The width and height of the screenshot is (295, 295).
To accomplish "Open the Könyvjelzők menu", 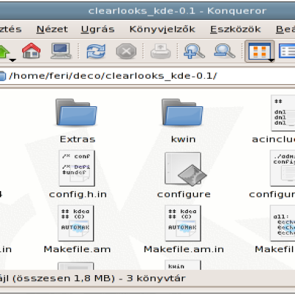I will pyautogui.click(x=162, y=29).
